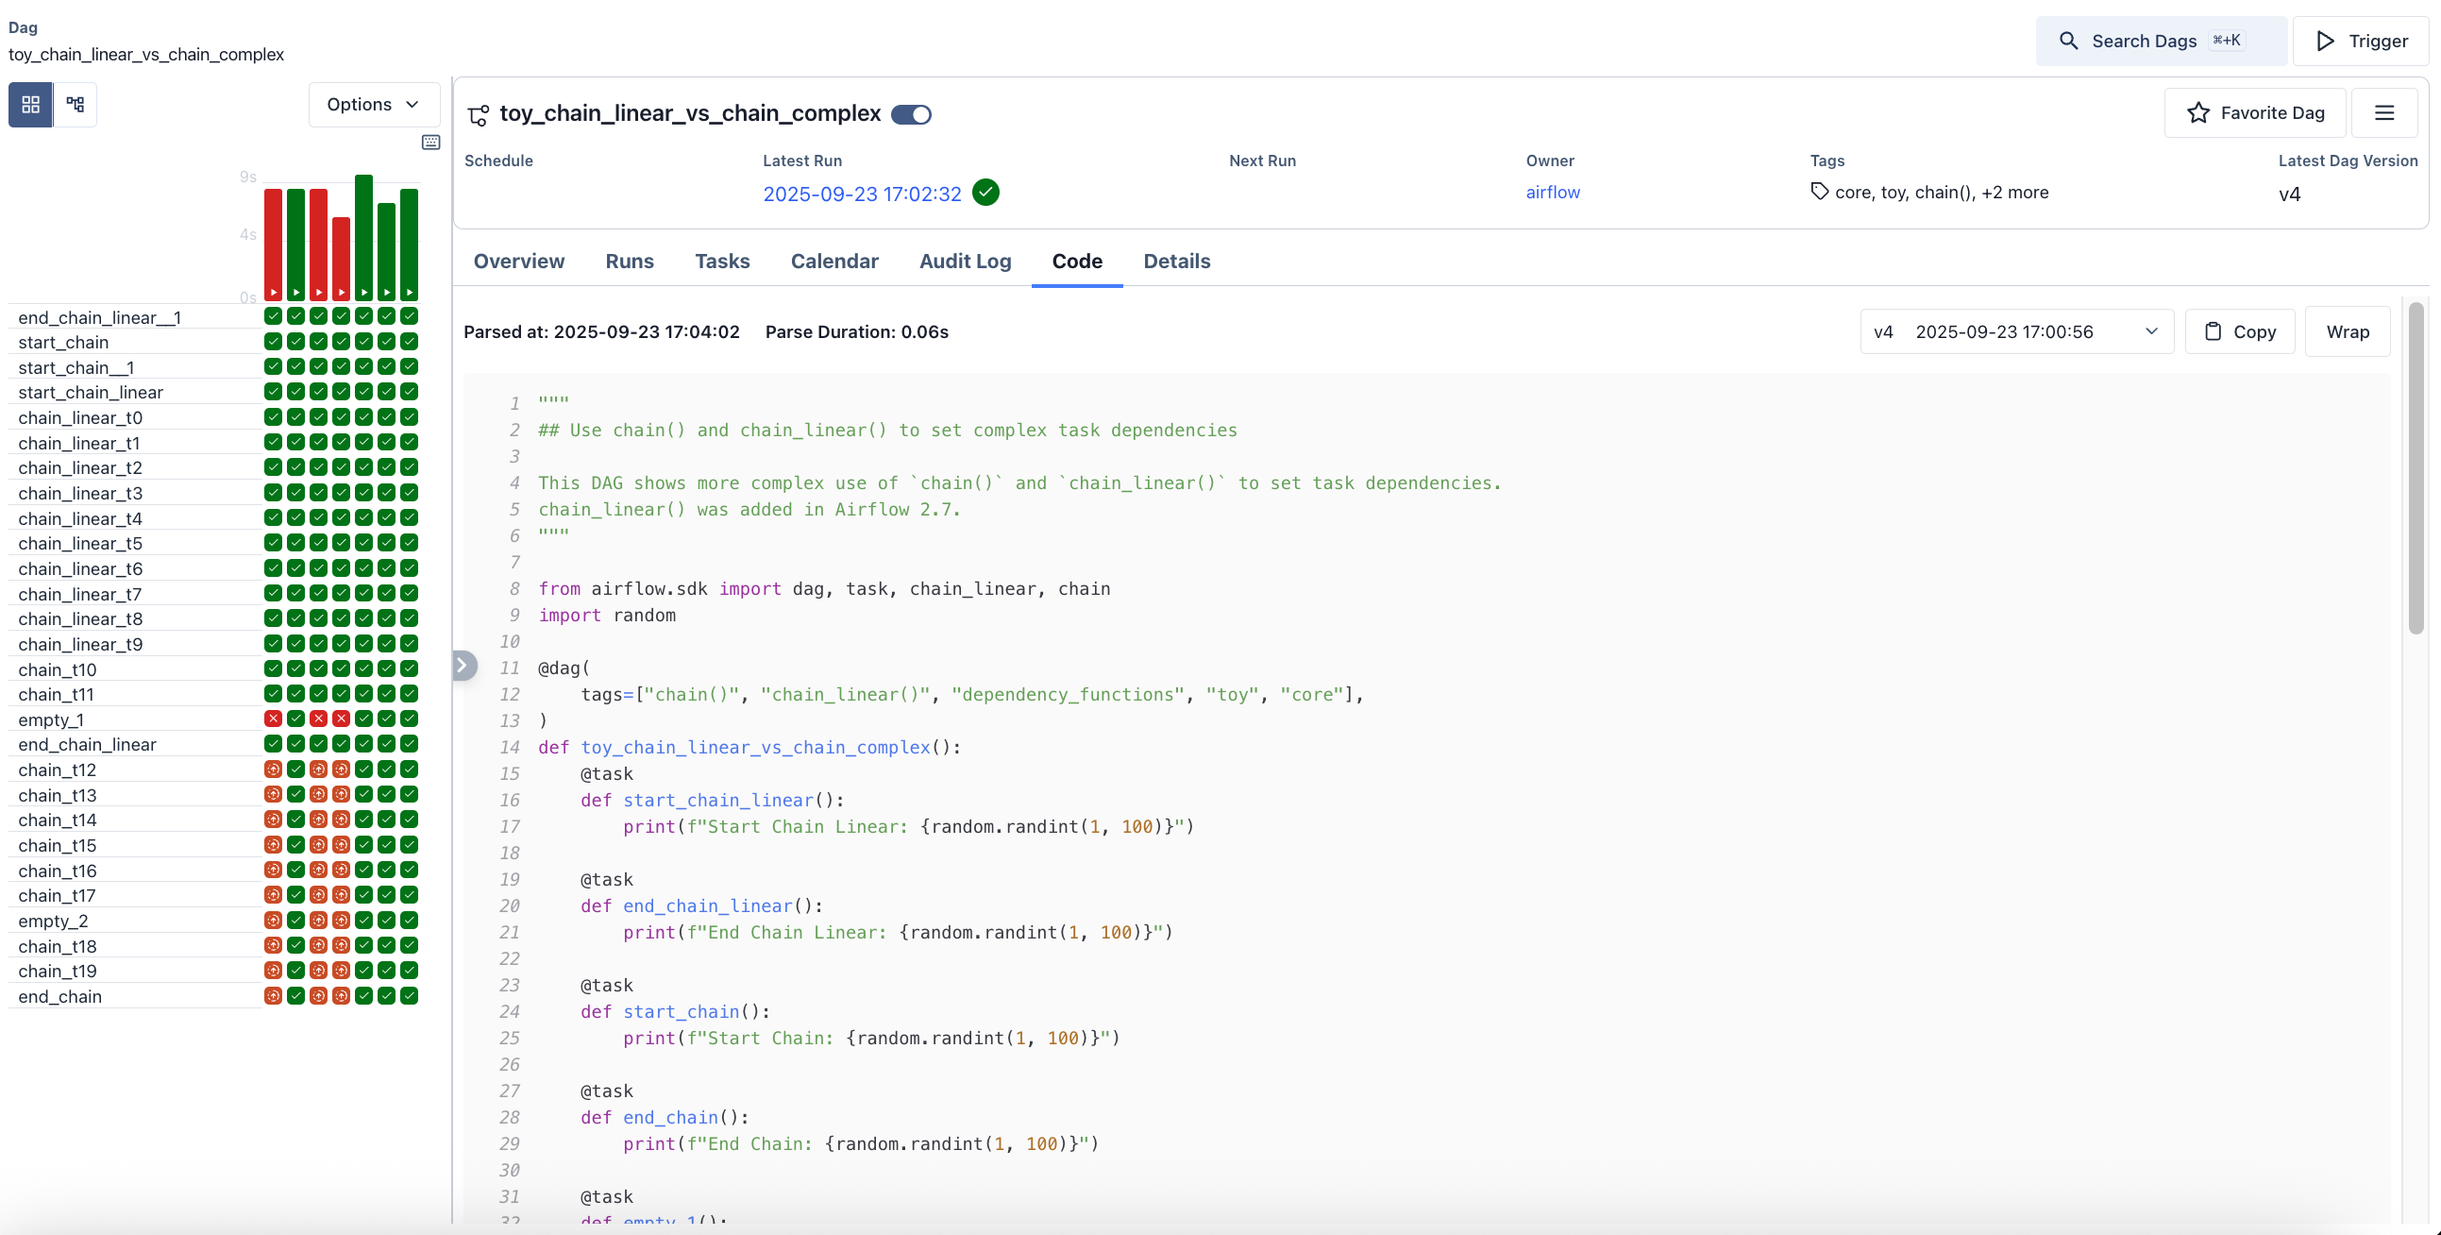Pause the toy_chain_linear_vs_chain_complex DAG toggle
This screenshot has height=1235, width=2441.
tap(911, 113)
